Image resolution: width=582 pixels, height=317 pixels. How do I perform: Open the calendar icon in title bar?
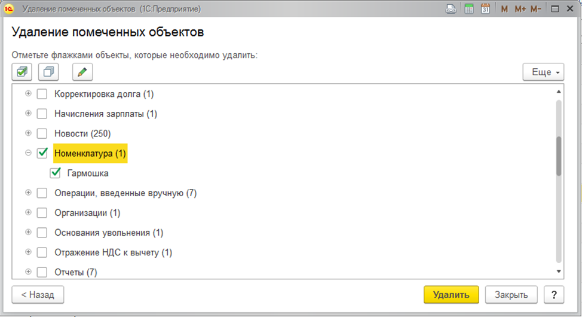click(x=485, y=9)
